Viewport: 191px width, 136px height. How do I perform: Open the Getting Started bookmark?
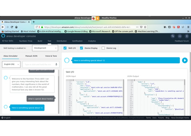(x=10, y=31)
